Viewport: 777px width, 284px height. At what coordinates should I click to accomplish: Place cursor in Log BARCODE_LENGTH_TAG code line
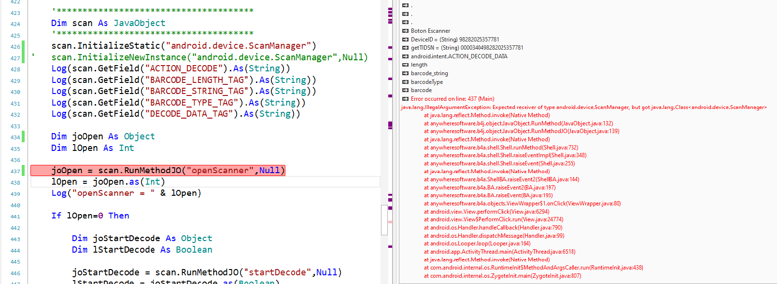coord(184,80)
